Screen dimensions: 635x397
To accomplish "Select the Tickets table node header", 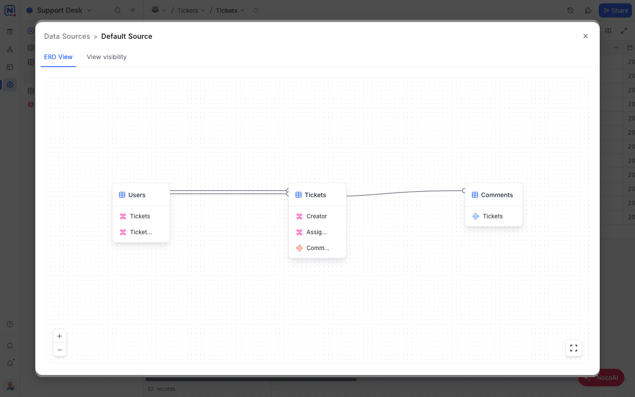I will [317, 195].
